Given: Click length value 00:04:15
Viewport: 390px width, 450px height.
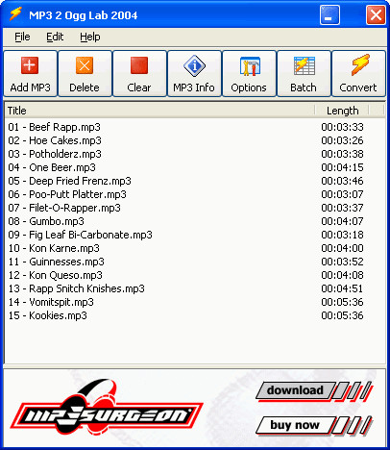Looking at the screenshot, I should 342,167.
